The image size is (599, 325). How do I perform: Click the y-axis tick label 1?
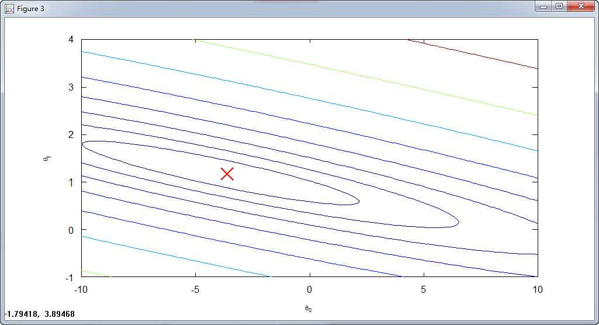click(71, 182)
